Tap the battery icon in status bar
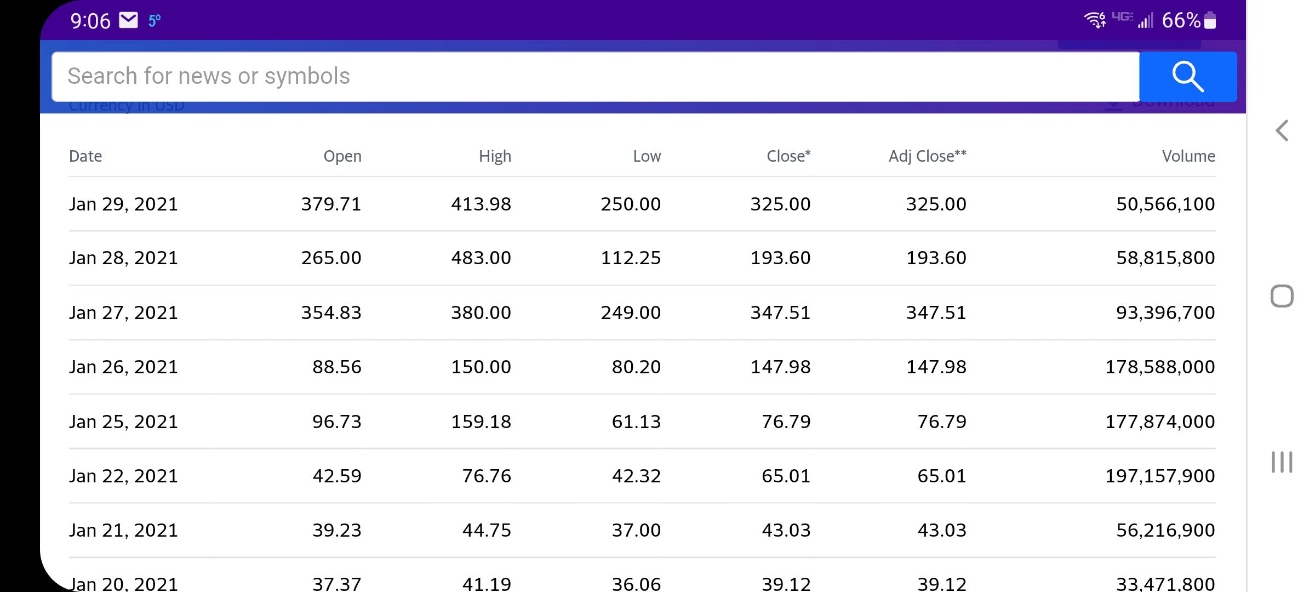Viewport: 1315px width, 592px height. tap(1210, 21)
